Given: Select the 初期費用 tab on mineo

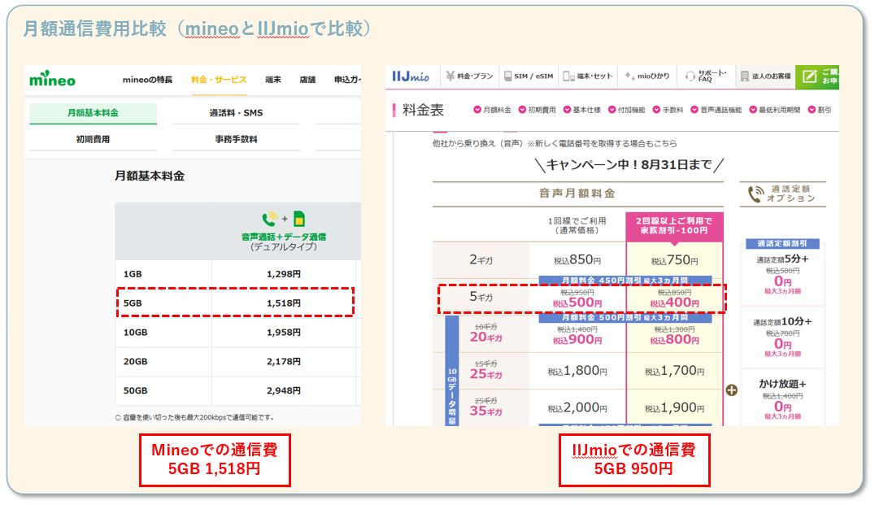Looking at the screenshot, I should click(94, 140).
